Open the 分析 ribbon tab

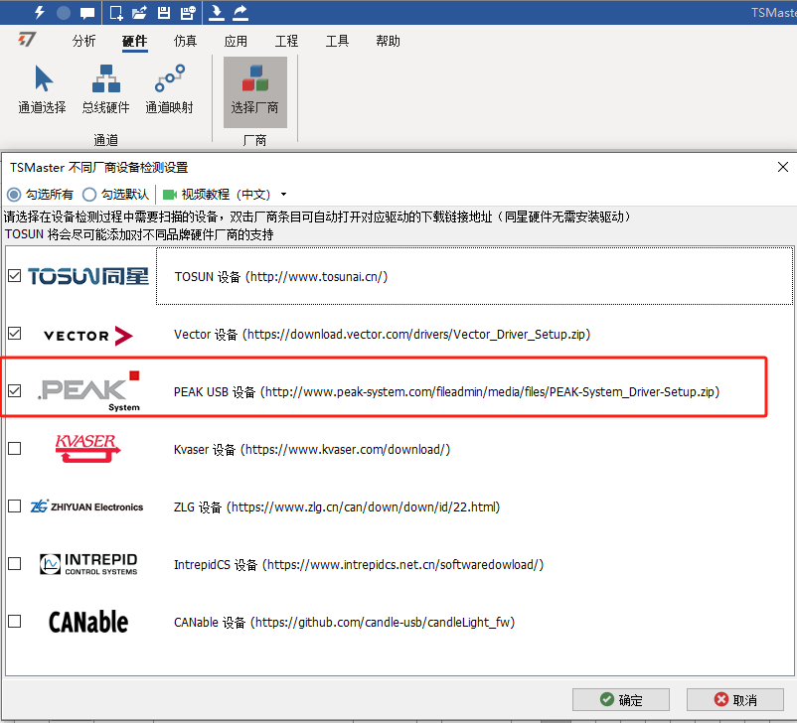tap(83, 41)
